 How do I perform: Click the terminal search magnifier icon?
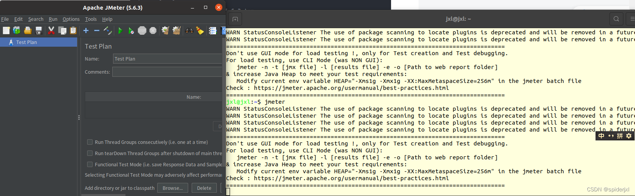coord(616,19)
